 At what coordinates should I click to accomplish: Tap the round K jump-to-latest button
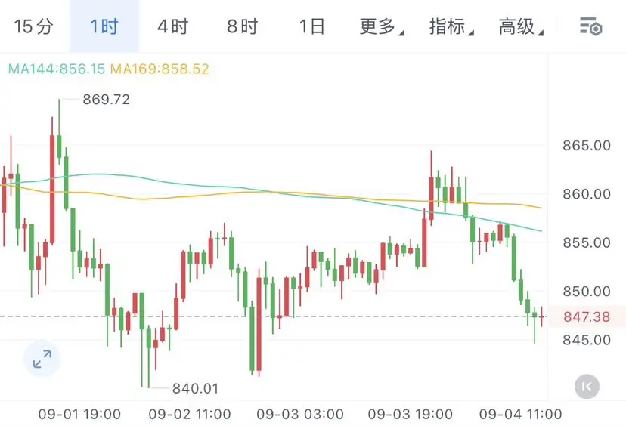click(587, 387)
